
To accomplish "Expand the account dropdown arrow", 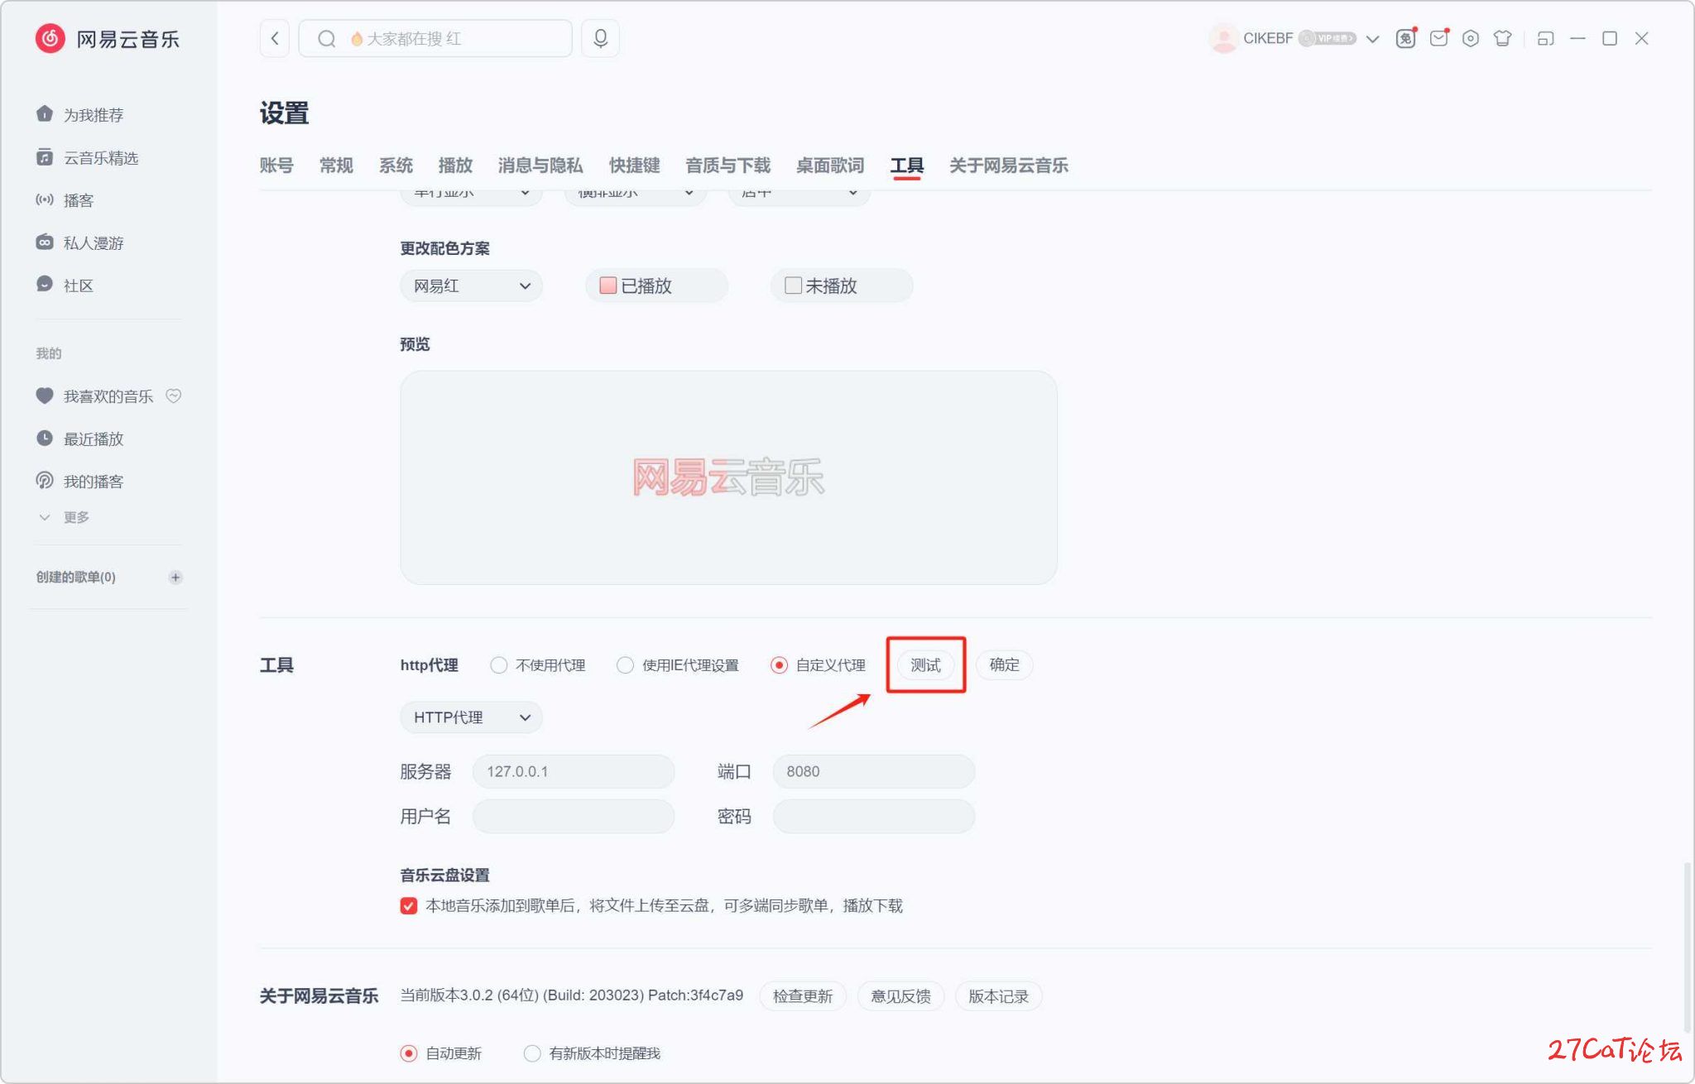I will click(x=1372, y=39).
